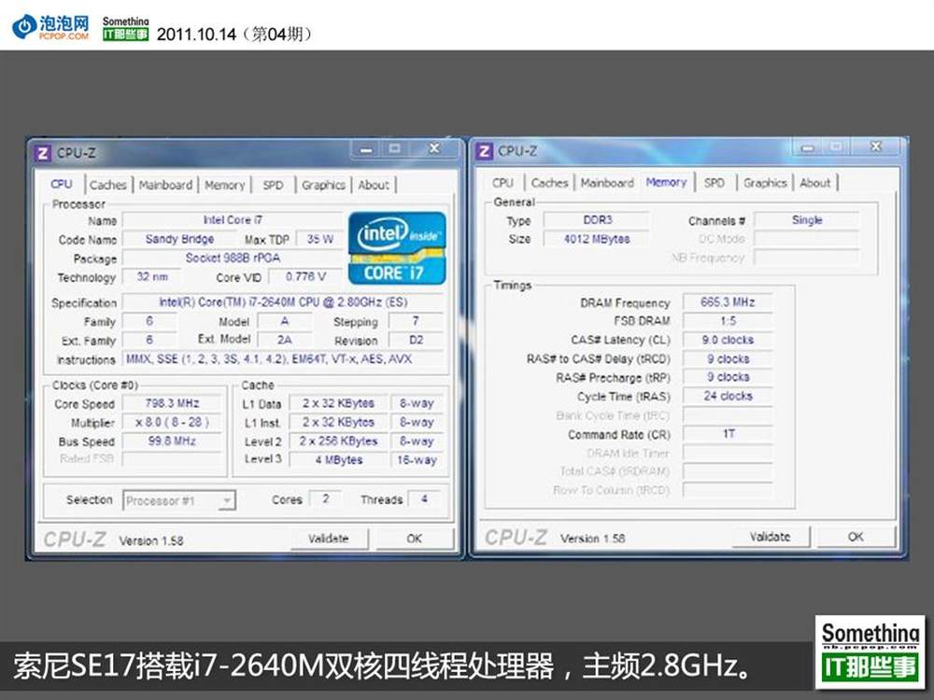Click the Intel Core i7 logo badge
The image size is (934, 700).
tap(397, 247)
